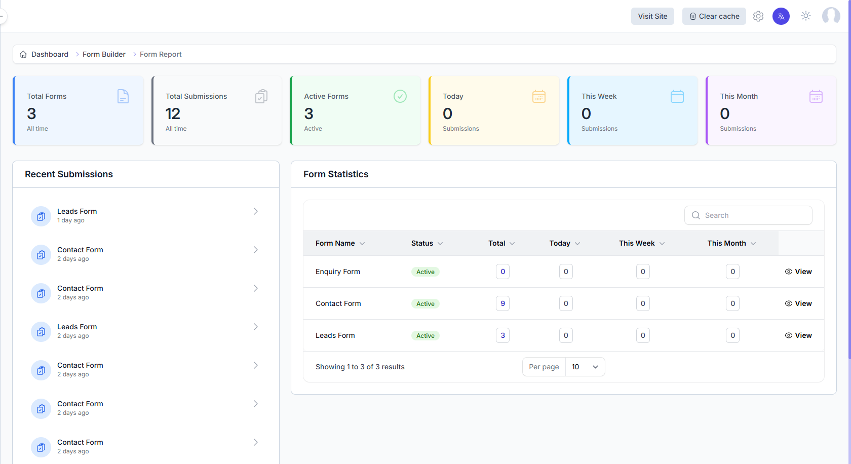Navigate to Form Builder breadcrumb
Image resolution: width=851 pixels, height=464 pixels.
click(104, 54)
